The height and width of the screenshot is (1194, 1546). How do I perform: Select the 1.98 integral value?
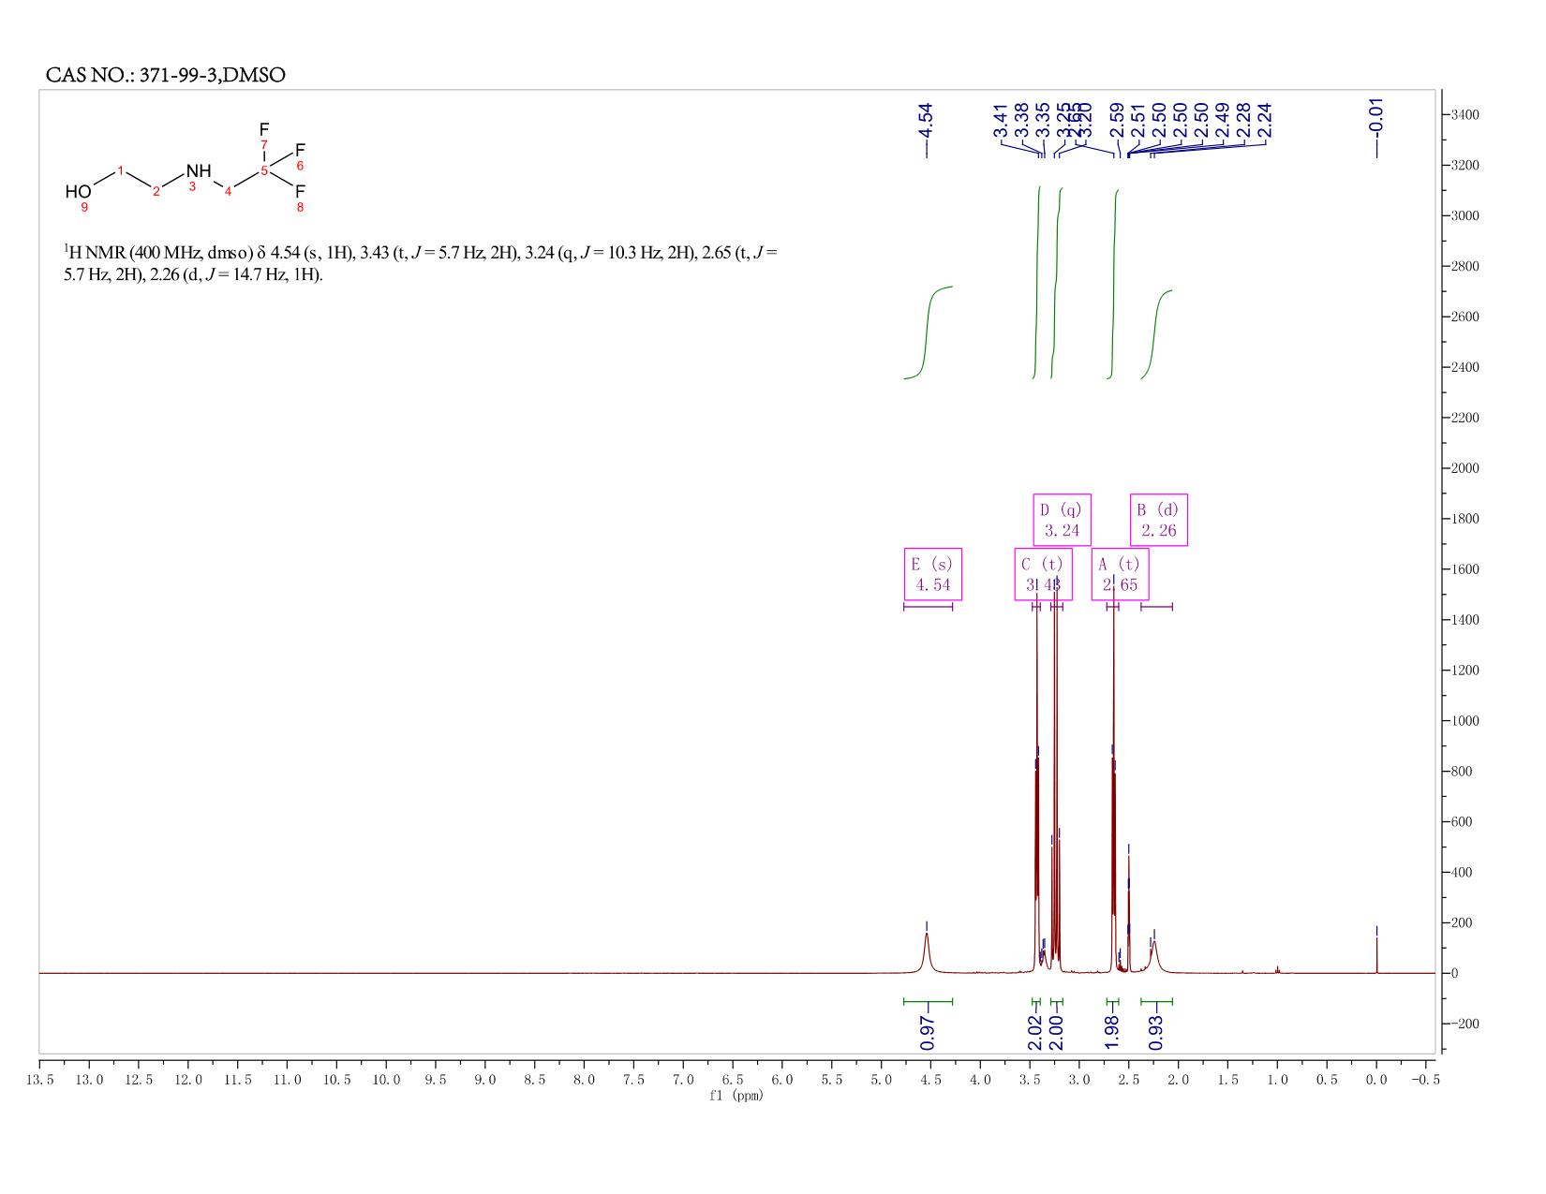tap(1112, 1032)
